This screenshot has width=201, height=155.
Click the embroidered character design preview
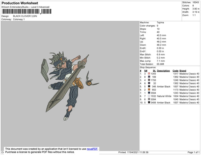tap(70, 86)
